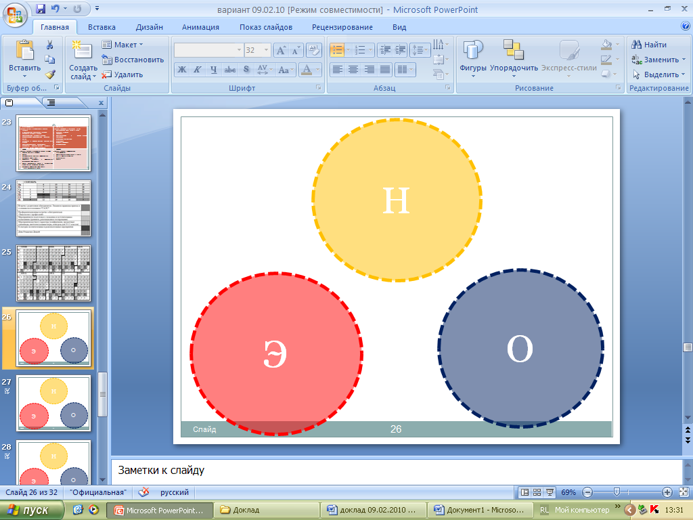Go to the Анимация tab
Screen dimensions: 693x520
pos(200,27)
